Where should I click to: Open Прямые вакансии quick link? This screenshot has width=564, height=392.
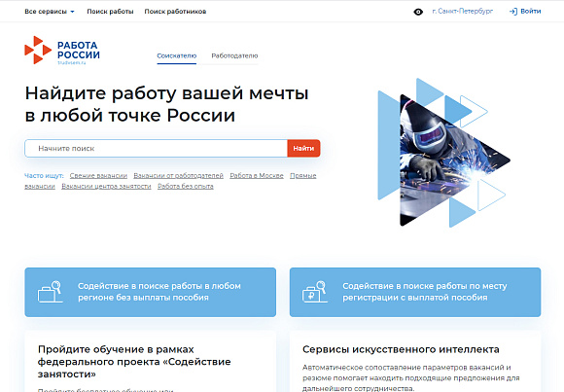click(x=302, y=176)
